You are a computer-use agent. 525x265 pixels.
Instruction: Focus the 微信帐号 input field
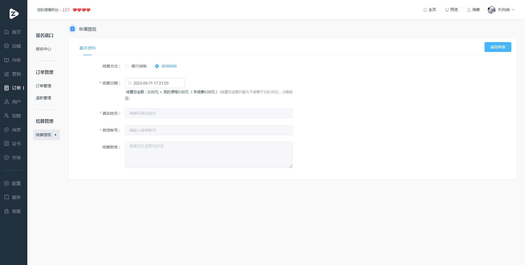pyautogui.click(x=209, y=130)
